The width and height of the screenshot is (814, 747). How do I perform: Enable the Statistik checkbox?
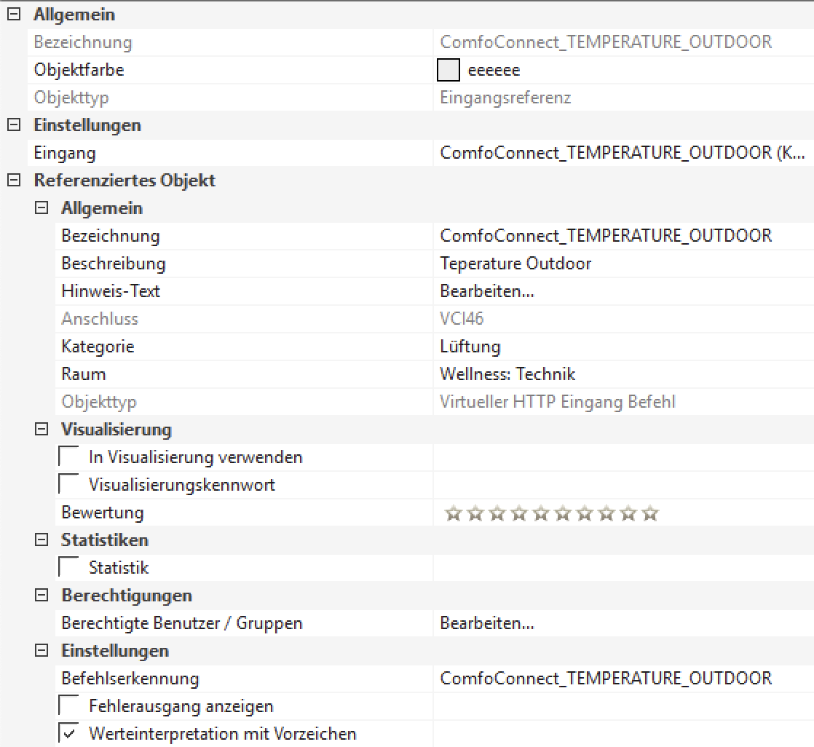68,567
